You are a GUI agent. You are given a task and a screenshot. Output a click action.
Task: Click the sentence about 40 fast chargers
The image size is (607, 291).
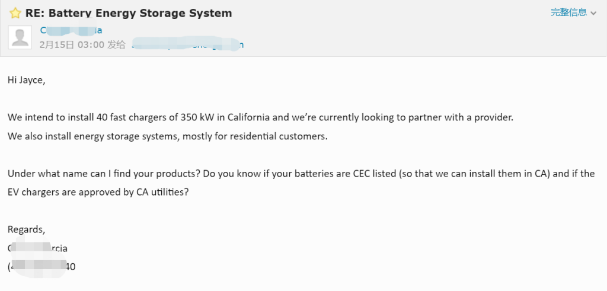pos(260,117)
